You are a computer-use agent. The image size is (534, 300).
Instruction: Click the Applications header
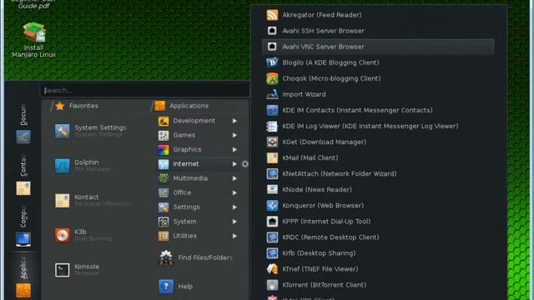[x=182, y=106]
